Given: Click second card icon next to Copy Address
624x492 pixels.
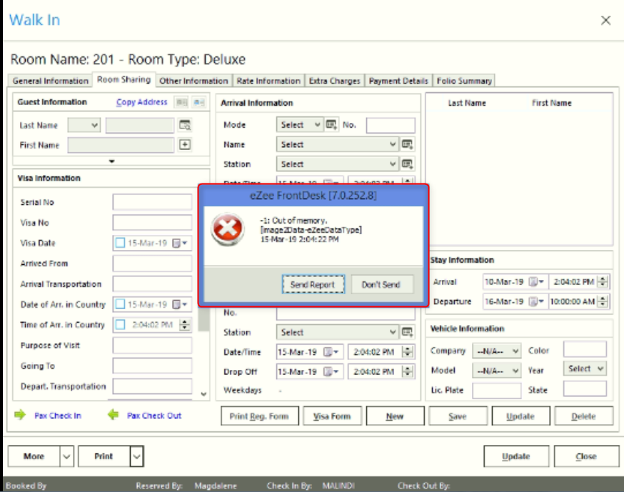Looking at the screenshot, I should [x=198, y=102].
